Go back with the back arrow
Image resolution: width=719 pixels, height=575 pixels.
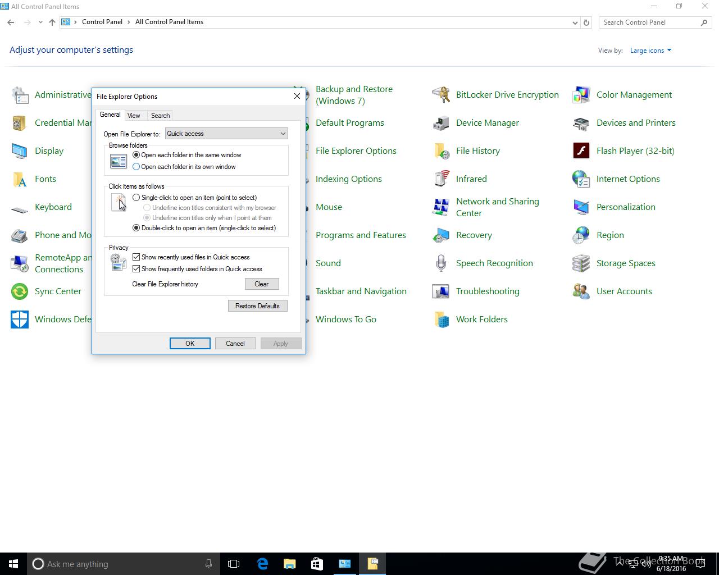click(x=11, y=22)
